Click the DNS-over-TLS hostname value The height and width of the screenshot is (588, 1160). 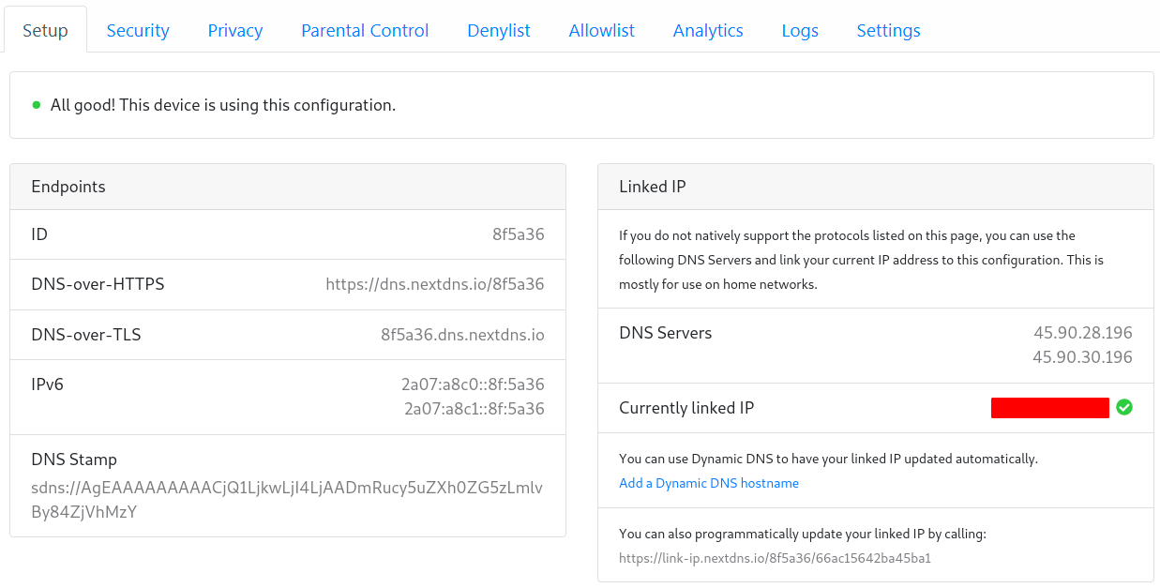[461, 335]
